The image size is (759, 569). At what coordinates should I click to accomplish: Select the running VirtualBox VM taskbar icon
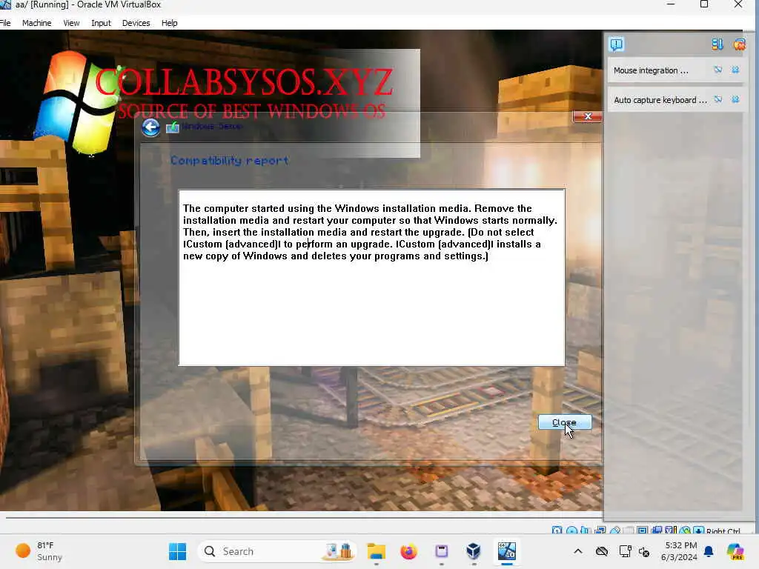click(x=506, y=551)
